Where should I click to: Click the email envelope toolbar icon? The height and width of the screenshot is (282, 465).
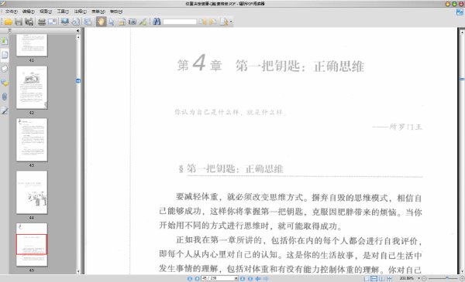coord(52,22)
